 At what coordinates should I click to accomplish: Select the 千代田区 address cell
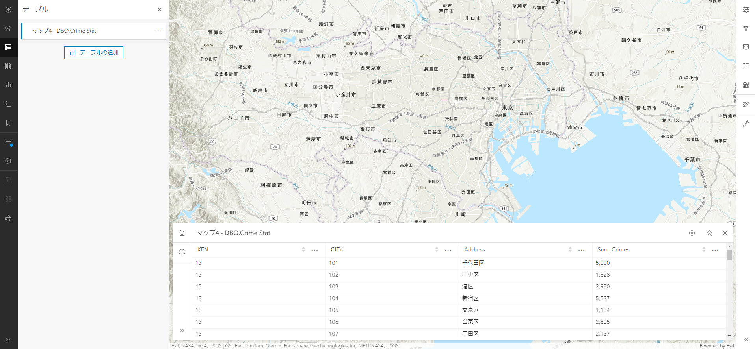click(x=526, y=263)
